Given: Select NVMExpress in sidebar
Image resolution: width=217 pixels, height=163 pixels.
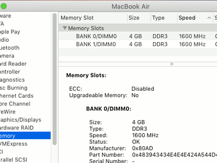Looking at the screenshot, I should [x=14, y=144].
